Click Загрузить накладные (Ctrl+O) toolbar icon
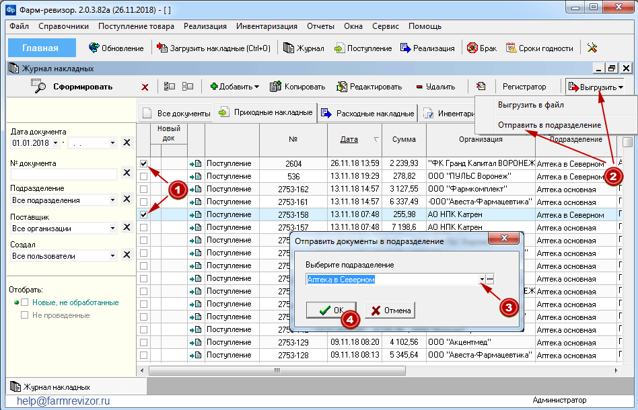638x410 pixels. click(162, 48)
